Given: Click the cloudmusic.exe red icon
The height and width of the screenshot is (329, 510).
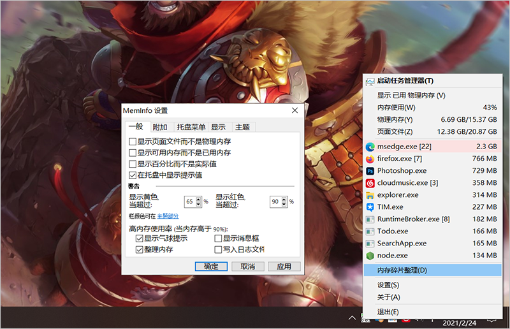Looking at the screenshot, I should coord(370,183).
